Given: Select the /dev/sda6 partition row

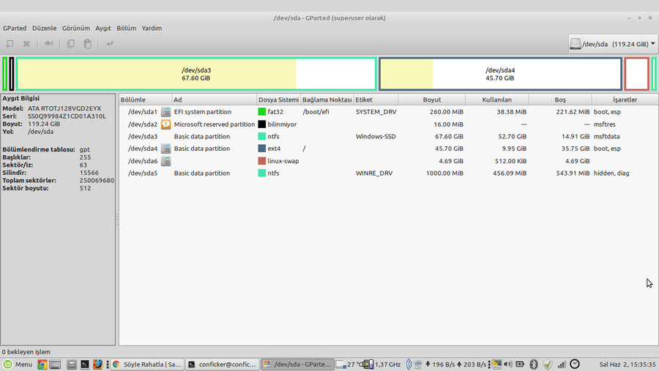Looking at the screenshot, I should (388, 161).
